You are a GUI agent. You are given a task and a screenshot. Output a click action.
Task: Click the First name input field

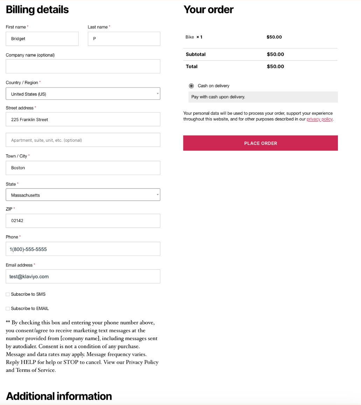point(42,39)
